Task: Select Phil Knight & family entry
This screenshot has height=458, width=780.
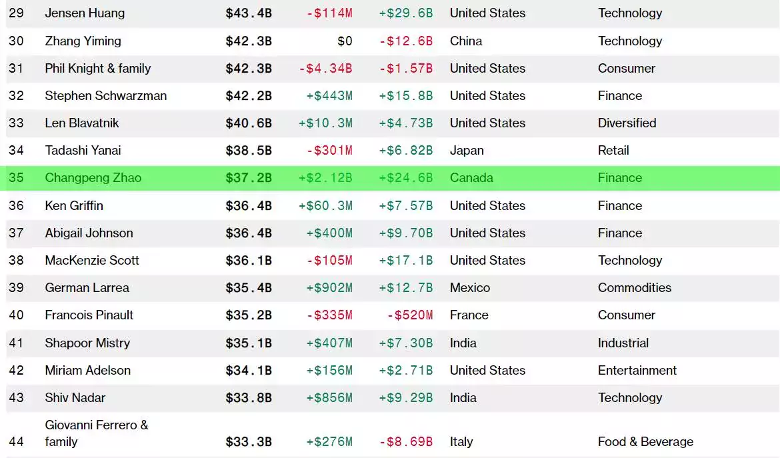Action: click(x=98, y=68)
